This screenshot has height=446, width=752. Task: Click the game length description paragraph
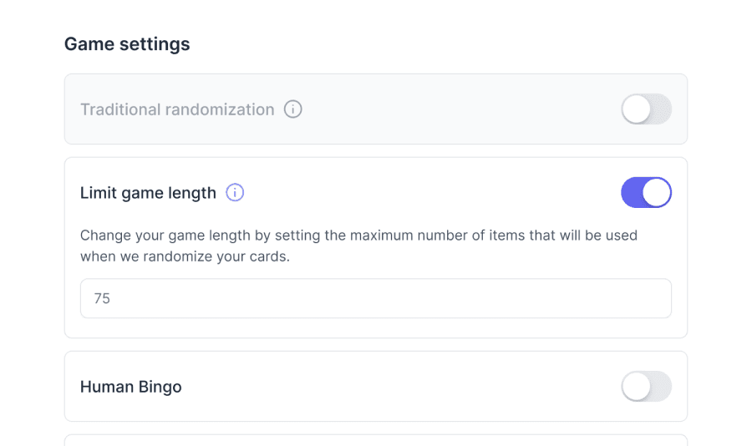tap(358, 246)
